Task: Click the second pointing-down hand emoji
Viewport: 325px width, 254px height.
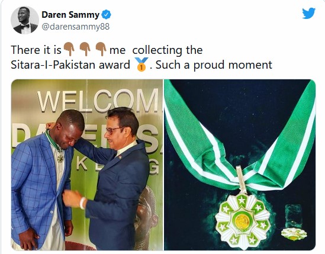Action: 85,49
